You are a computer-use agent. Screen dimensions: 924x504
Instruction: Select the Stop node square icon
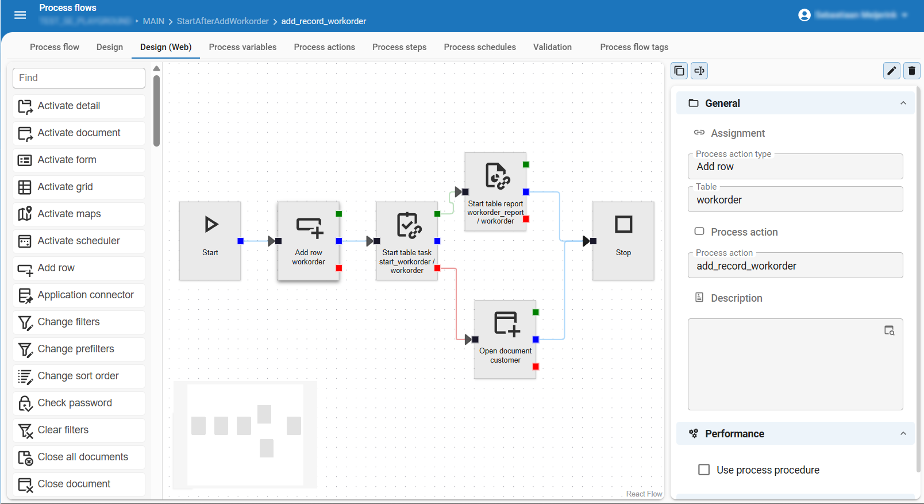[623, 224]
